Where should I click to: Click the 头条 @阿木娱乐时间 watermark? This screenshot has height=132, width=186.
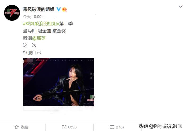pyautogui.click(x=160, y=126)
